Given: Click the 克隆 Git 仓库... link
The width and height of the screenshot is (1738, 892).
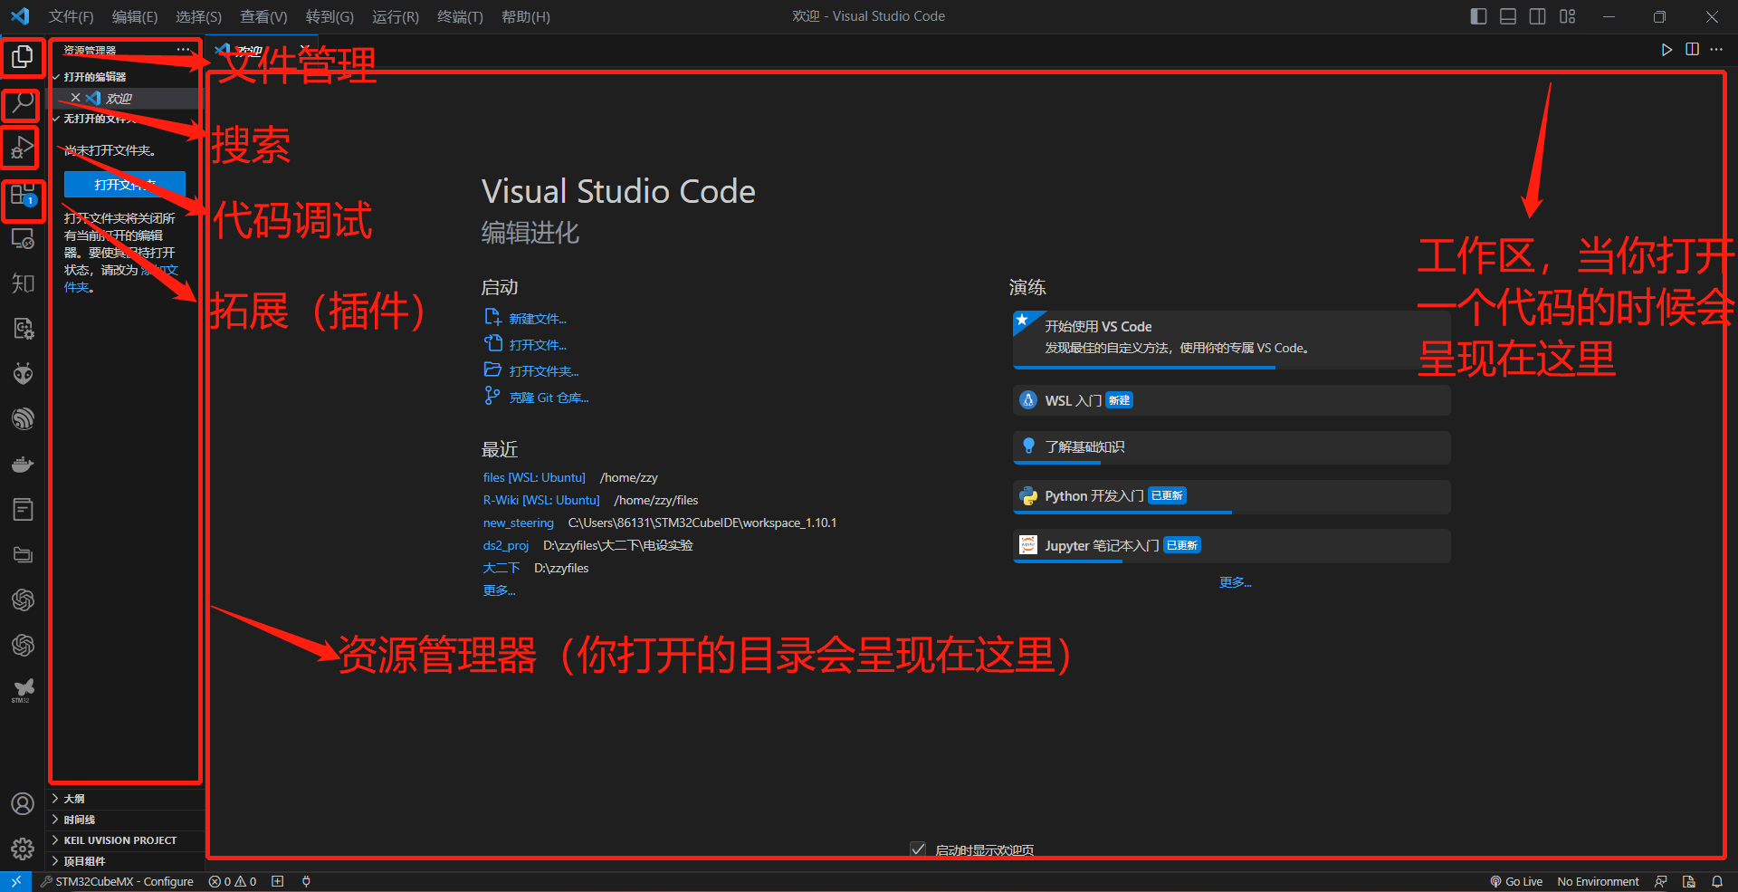Looking at the screenshot, I should click(549, 398).
